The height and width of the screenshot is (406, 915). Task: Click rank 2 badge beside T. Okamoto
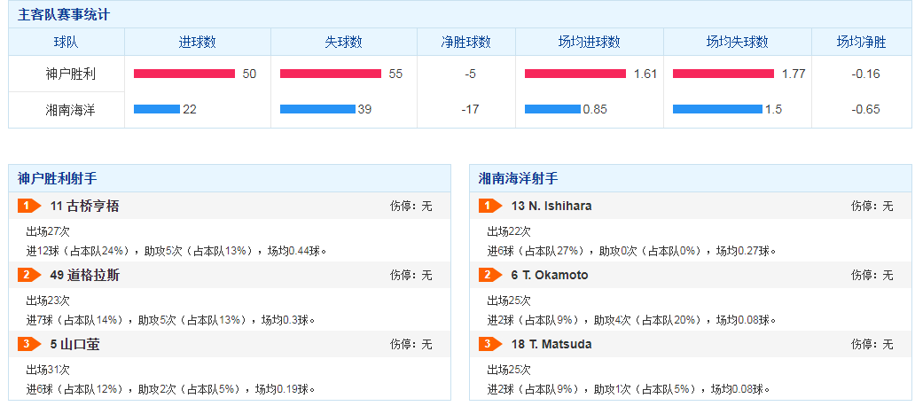click(489, 275)
